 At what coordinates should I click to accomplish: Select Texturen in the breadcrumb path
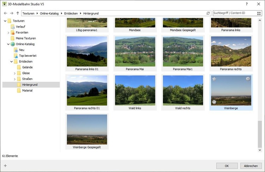tap(28, 13)
